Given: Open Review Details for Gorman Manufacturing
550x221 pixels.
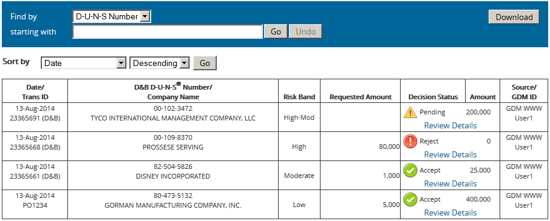Looking at the screenshot, I should (x=450, y=213).
